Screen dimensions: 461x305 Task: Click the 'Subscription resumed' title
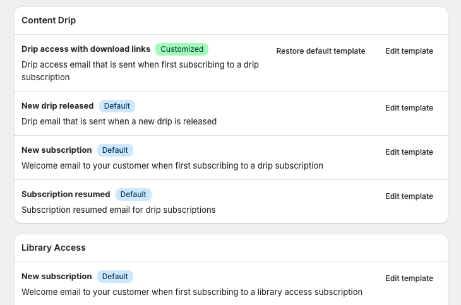click(66, 194)
